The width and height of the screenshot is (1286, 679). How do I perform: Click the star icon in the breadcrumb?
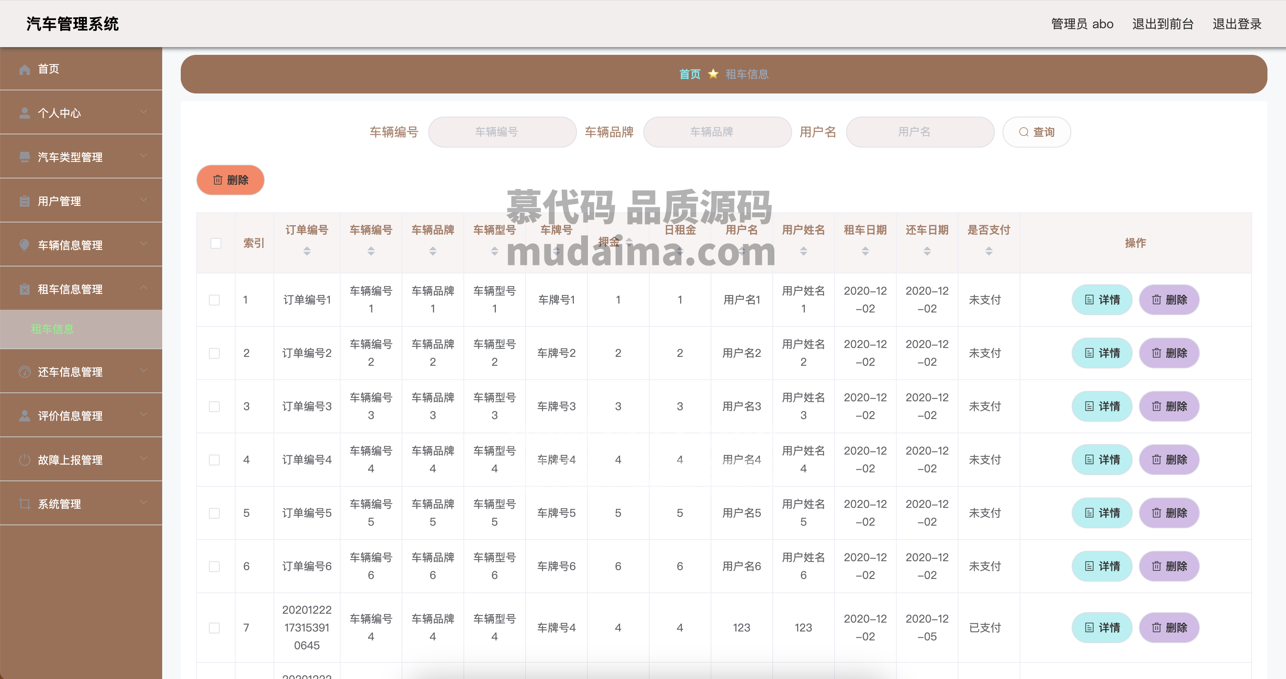(713, 74)
